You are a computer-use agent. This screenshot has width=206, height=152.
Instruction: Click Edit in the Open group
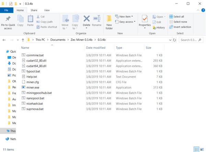(157, 22)
